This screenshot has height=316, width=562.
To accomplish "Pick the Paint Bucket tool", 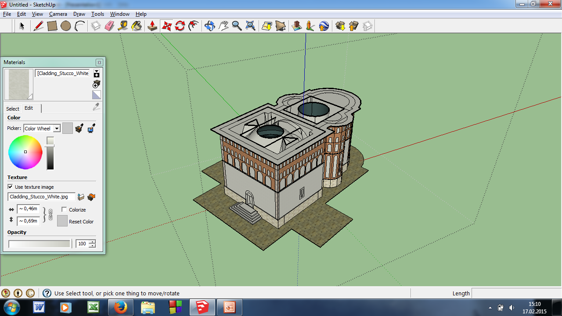I will click(x=137, y=26).
